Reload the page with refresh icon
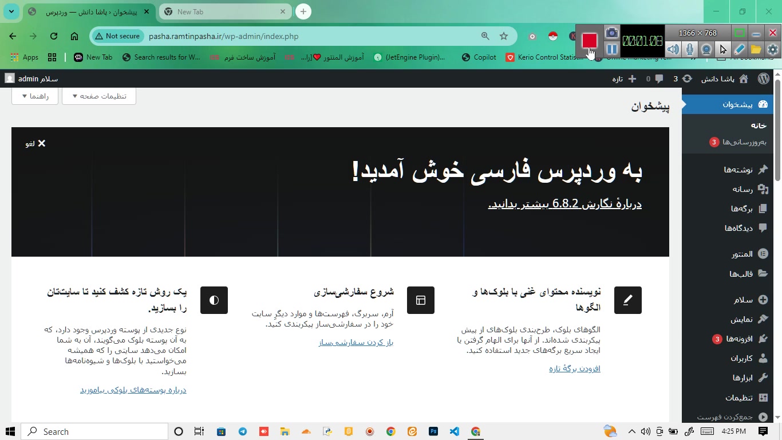The width and height of the screenshot is (782, 440). pyautogui.click(x=54, y=36)
